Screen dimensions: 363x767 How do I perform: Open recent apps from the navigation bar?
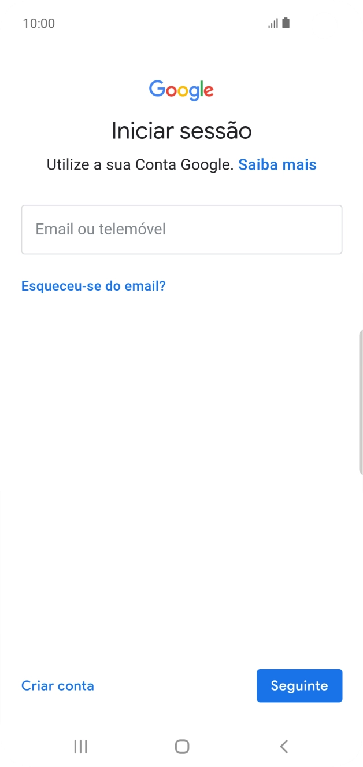(80, 746)
